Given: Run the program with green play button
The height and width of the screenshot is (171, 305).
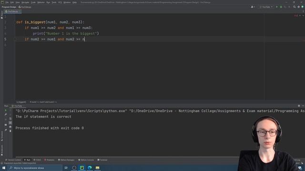Looking at the screenshot, I should pos(277,7).
